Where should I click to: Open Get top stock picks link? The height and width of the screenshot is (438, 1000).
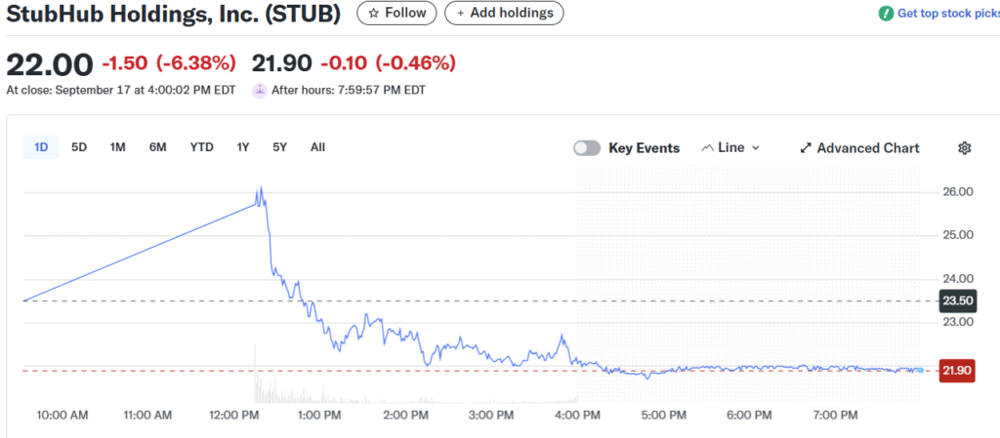coord(947,14)
